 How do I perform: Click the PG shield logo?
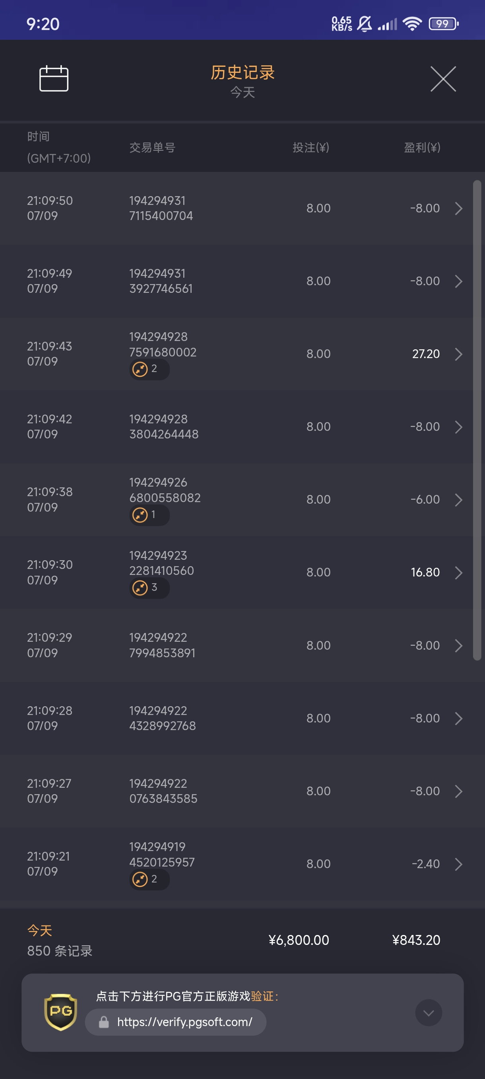61,1012
